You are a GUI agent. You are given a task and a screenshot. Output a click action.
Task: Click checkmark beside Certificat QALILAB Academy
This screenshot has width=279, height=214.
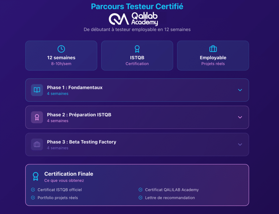(141, 190)
